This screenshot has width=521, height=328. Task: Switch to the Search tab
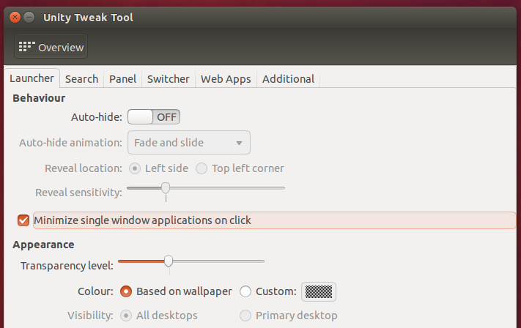(x=82, y=79)
